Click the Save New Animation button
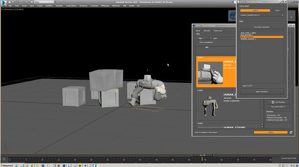Image resolution: width=299 pixels, height=167 pixels. click(x=261, y=27)
